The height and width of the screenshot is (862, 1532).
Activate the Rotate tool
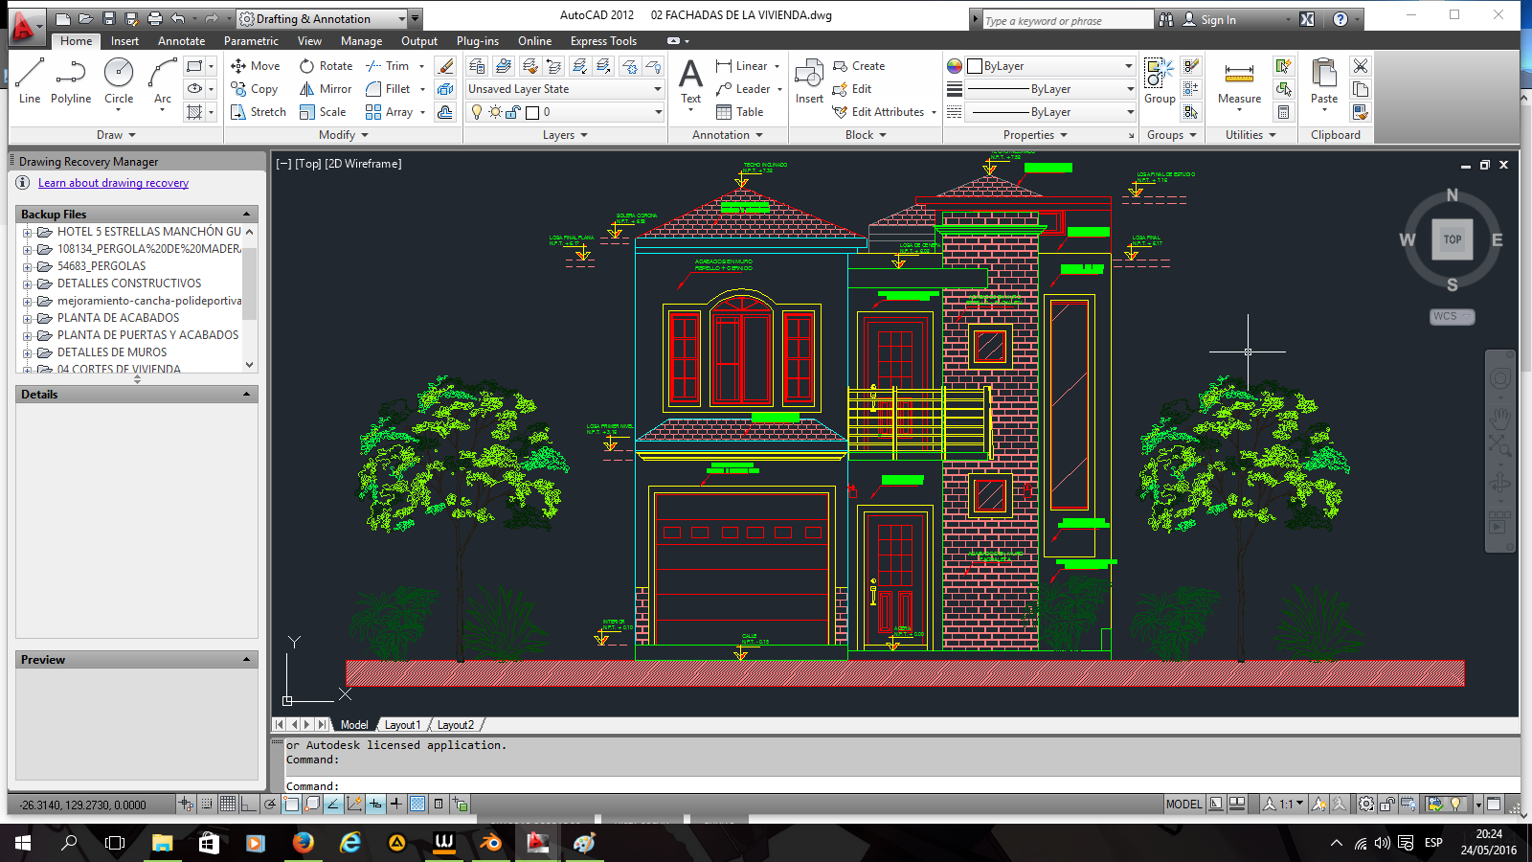[x=307, y=66]
